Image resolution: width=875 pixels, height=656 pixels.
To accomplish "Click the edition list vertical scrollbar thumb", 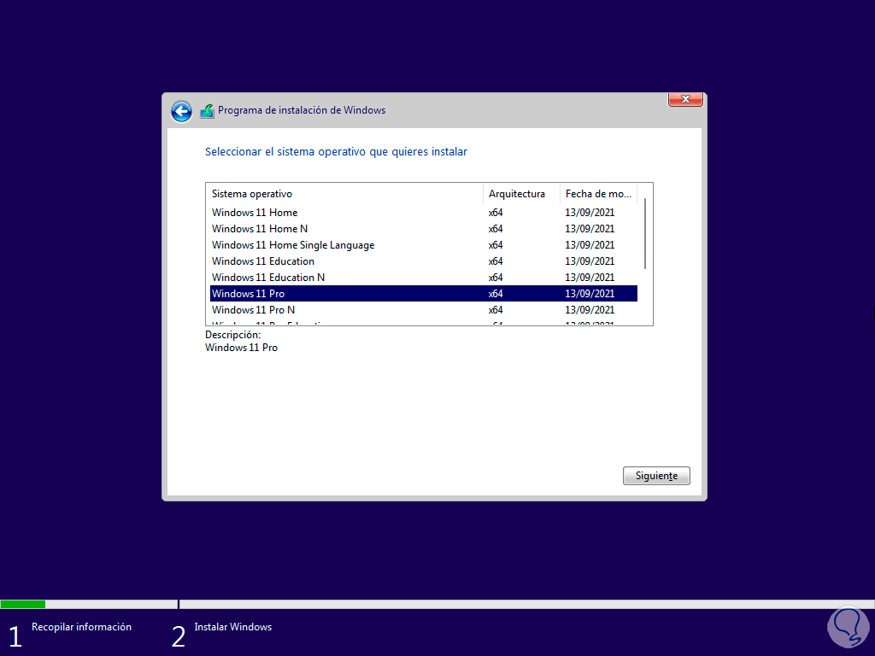I will pyautogui.click(x=645, y=234).
